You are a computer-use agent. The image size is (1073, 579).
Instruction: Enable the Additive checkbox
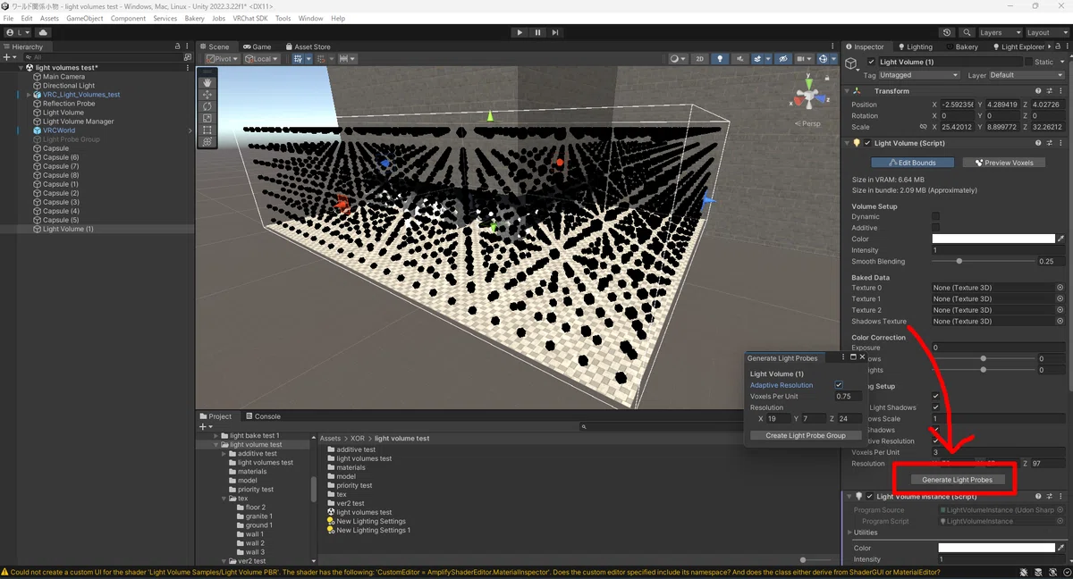pyautogui.click(x=936, y=228)
